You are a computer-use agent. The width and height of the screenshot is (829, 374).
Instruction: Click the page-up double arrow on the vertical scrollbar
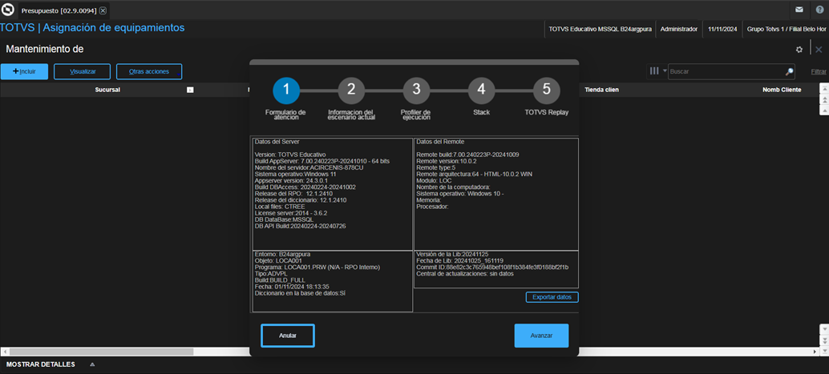pos(823,99)
